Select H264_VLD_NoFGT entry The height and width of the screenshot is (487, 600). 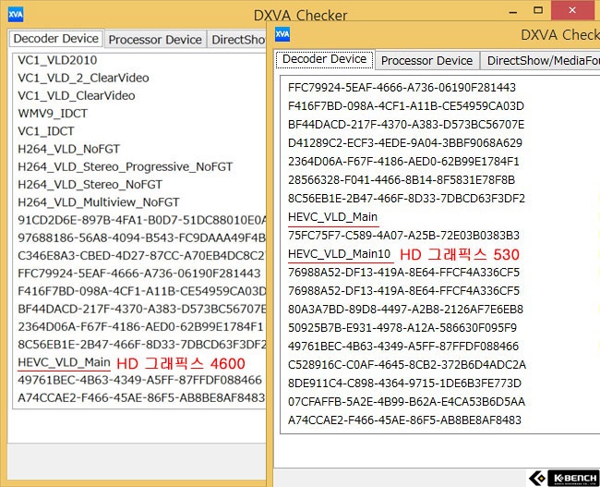tap(69, 149)
